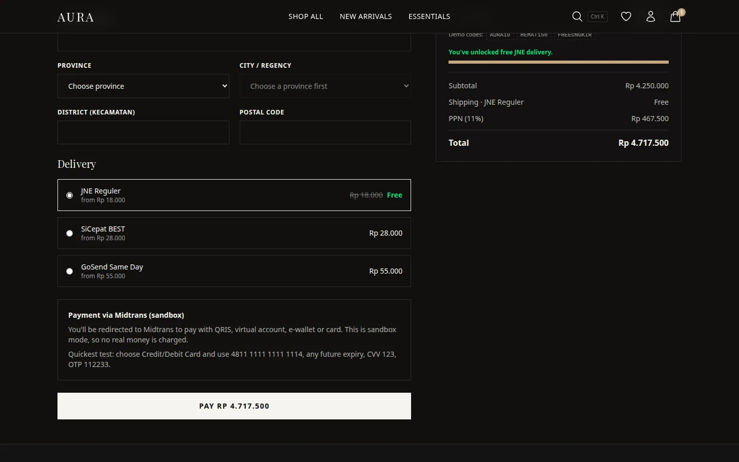
Task: Click the Pay Rp 4.717.500 button
Action: click(234, 406)
